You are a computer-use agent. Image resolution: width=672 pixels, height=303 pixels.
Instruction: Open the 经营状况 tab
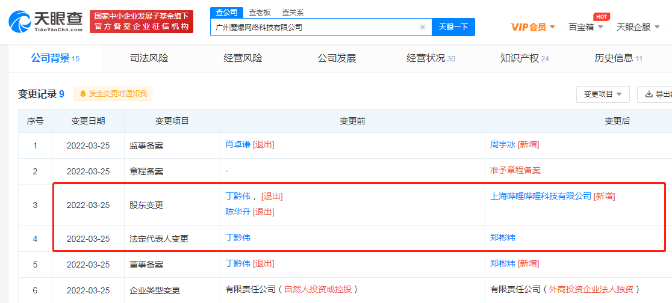[431, 58]
